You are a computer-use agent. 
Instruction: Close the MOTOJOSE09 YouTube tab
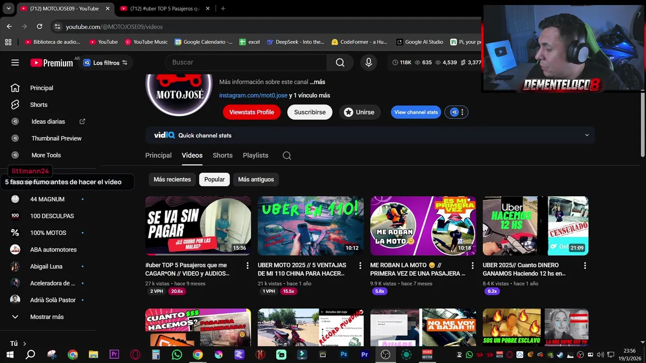[x=107, y=9]
